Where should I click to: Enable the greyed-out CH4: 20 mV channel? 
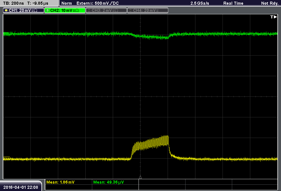click(x=148, y=10)
